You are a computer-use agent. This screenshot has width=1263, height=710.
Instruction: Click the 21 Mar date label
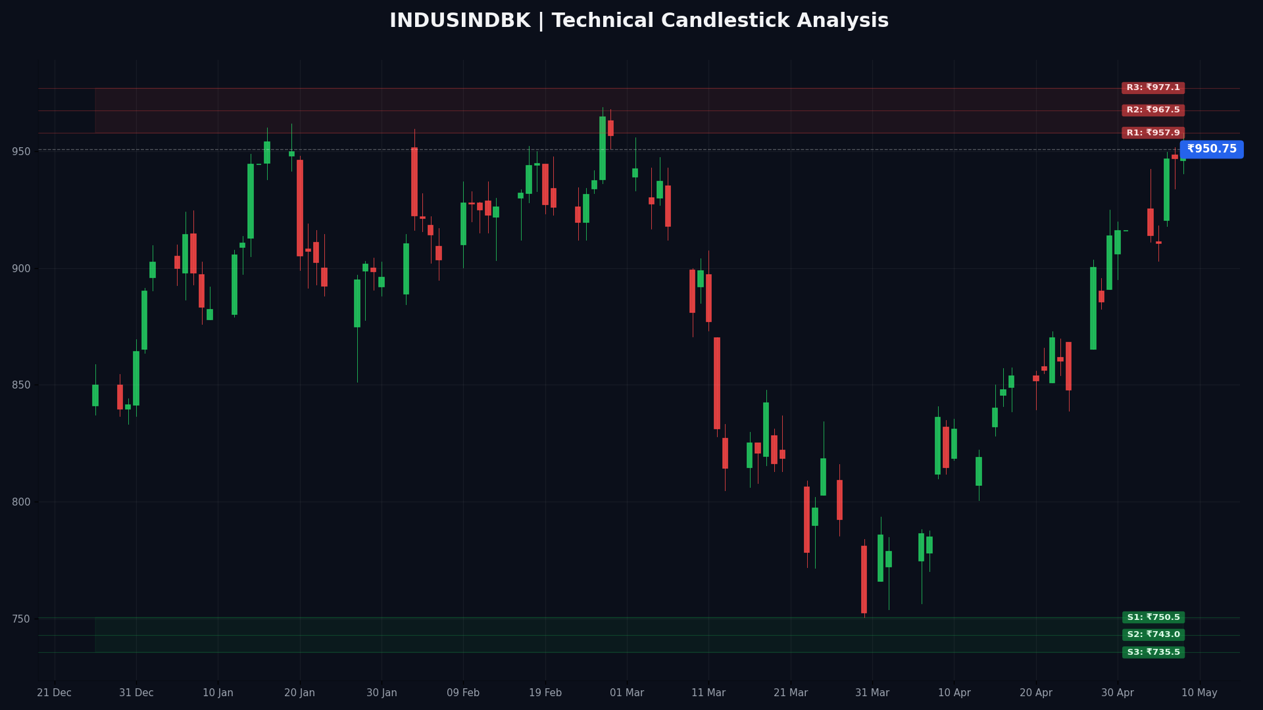coord(791,693)
